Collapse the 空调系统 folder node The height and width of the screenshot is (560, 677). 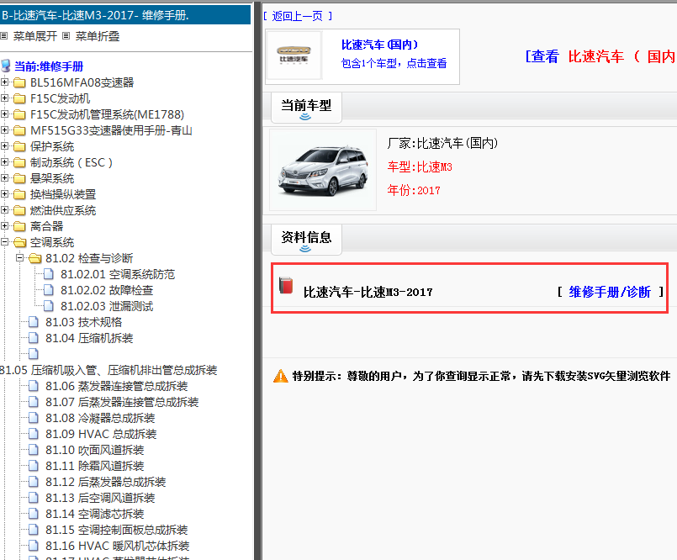point(4,242)
